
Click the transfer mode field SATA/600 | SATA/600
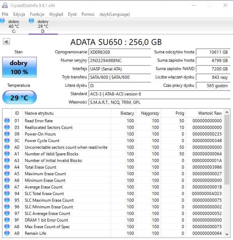click(x=120, y=77)
